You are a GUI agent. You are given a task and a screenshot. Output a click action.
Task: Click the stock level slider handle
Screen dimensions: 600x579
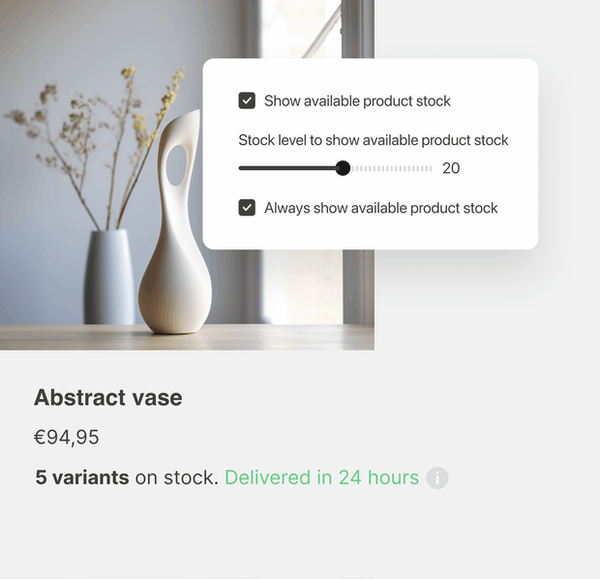(343, 168)
